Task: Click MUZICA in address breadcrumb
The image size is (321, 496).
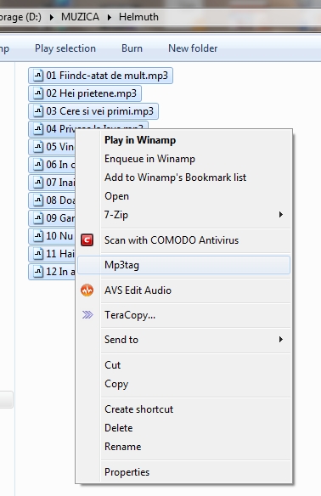Action: pos(80,17)
